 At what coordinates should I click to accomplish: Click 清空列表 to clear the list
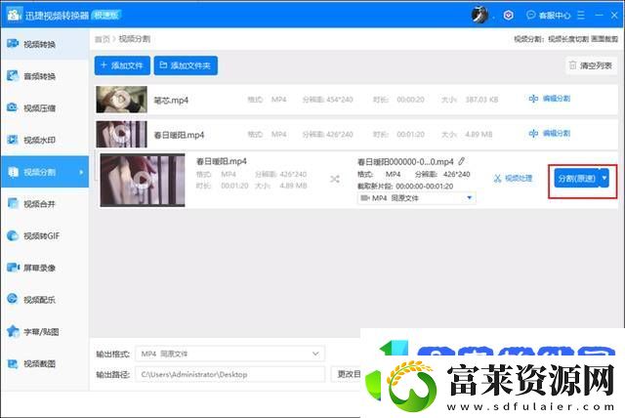pyautogui.click(x=591, y=65)
